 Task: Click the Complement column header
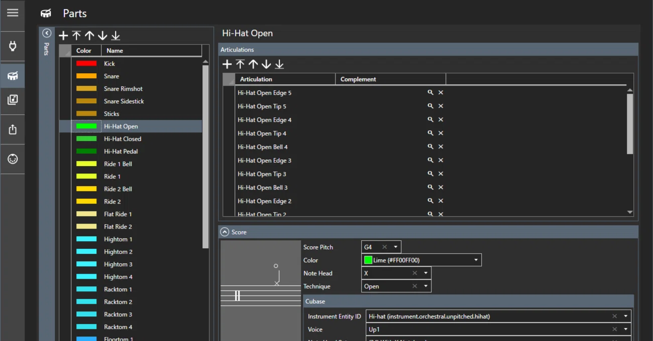click(x=391, y=79)
